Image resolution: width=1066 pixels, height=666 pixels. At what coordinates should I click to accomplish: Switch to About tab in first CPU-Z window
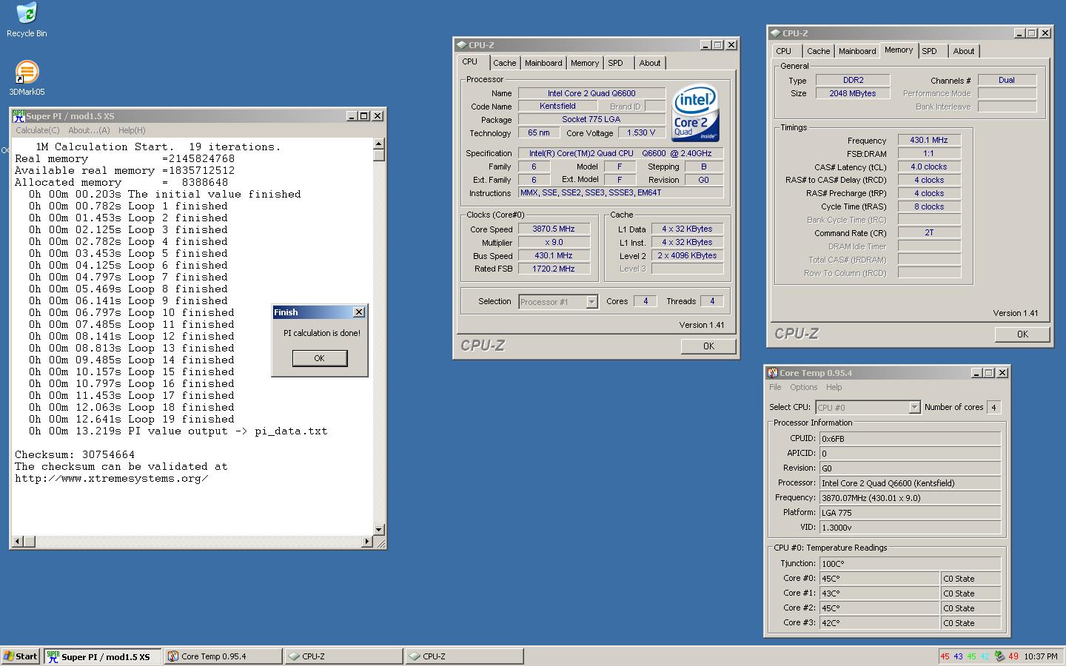[x=650, y=63]
